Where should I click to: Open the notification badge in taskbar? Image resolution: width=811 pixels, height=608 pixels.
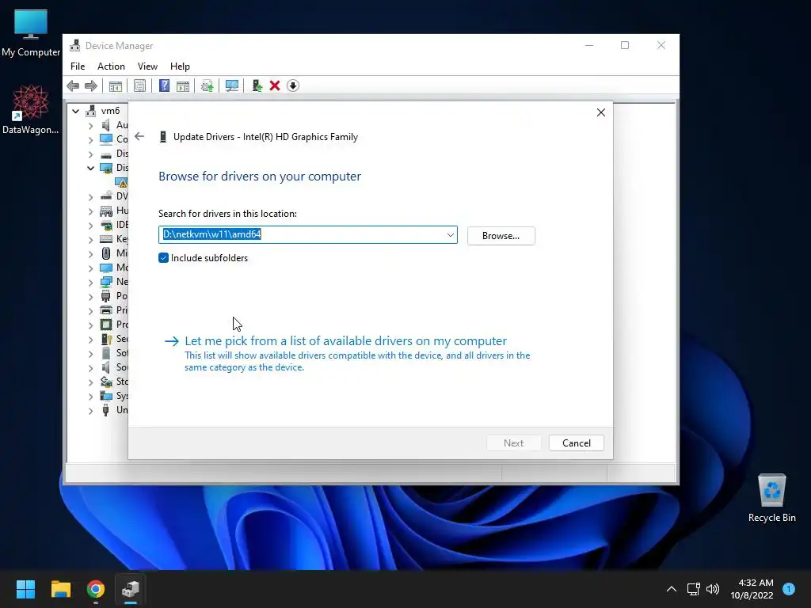[x=789, y=589]
